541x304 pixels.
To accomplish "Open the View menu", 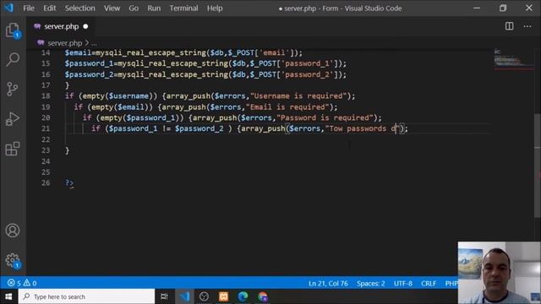I will click(x=112, y=8).
